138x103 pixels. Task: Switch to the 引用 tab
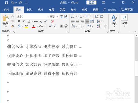[62, 10]
